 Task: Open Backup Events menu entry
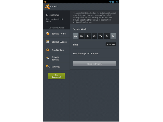56,42
